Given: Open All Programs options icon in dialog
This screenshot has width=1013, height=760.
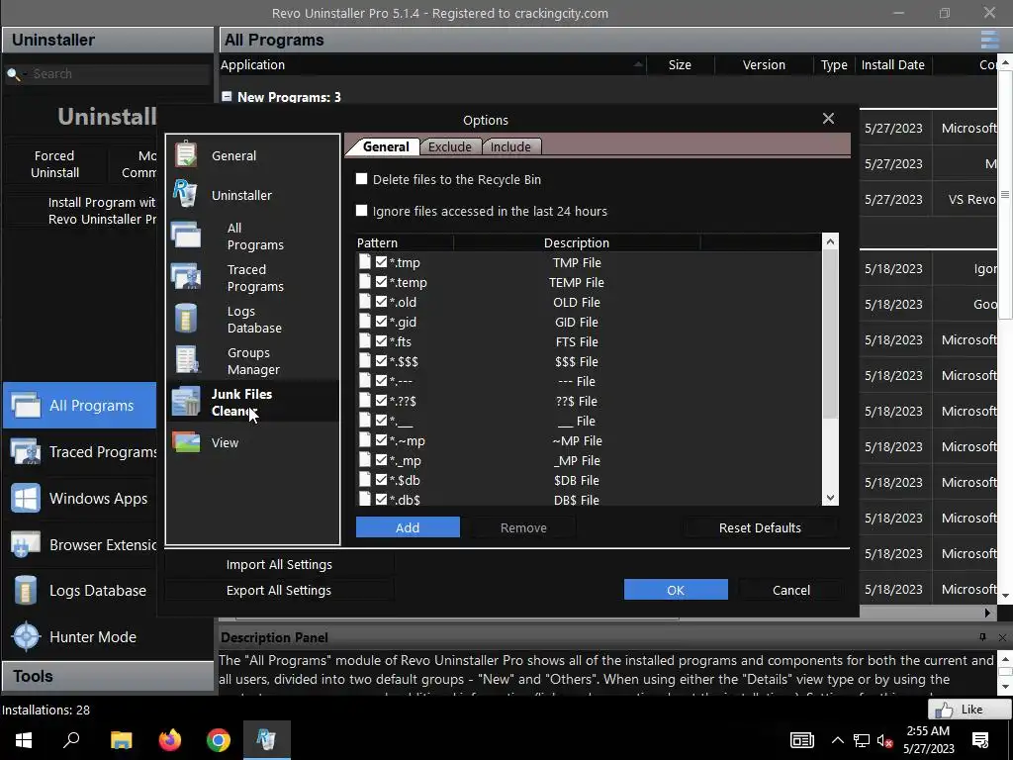Looking at the screenshot, I should [186, 235].
